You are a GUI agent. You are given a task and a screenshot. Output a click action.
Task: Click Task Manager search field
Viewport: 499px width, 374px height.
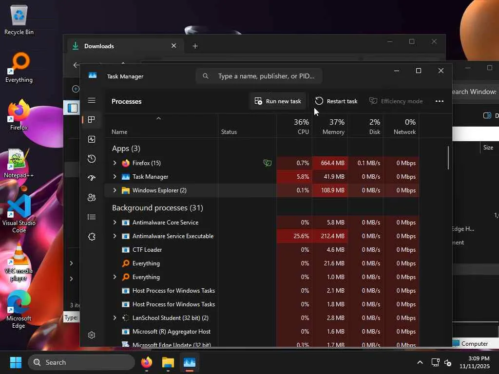click(x=259, y=76)
